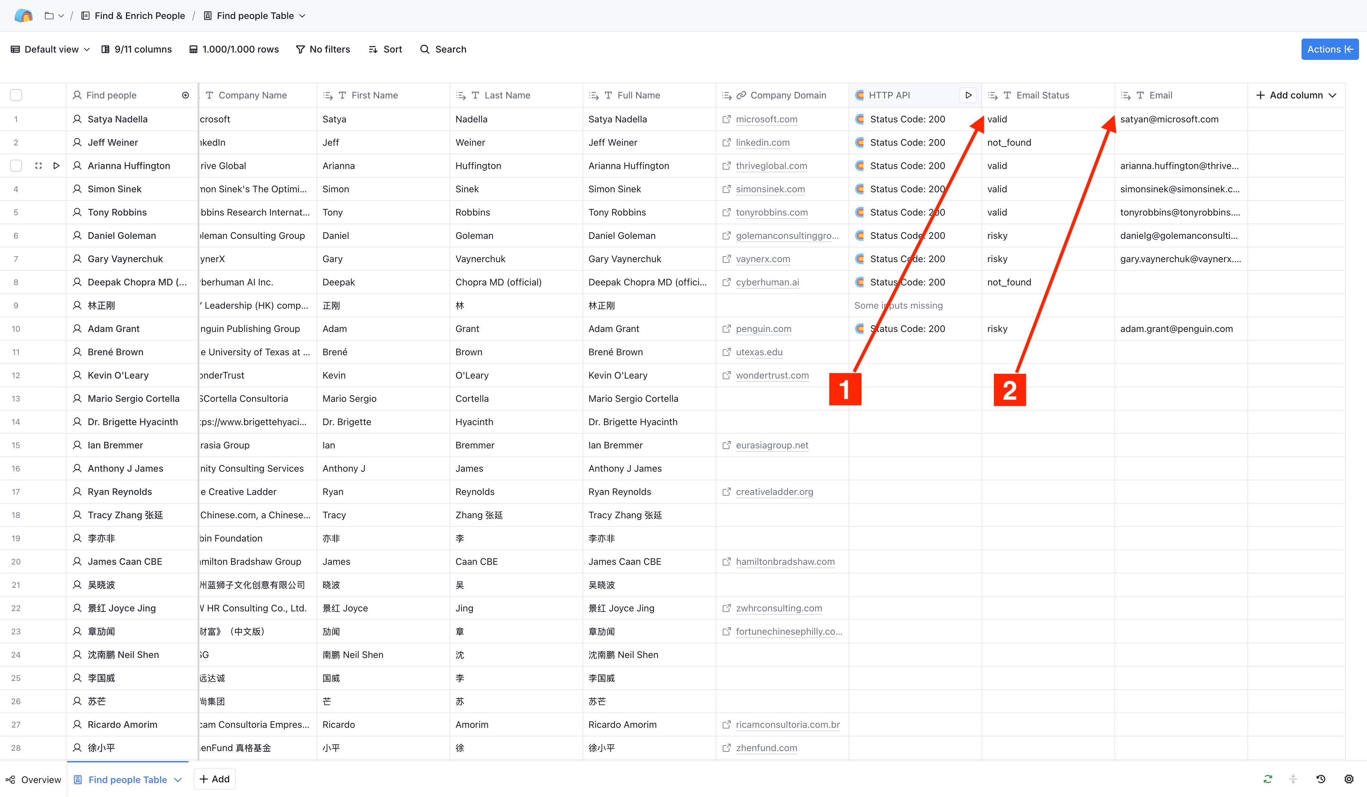
Task: Click the collapse rows icon in bottom bar
Action: (x=1293, y=779)
